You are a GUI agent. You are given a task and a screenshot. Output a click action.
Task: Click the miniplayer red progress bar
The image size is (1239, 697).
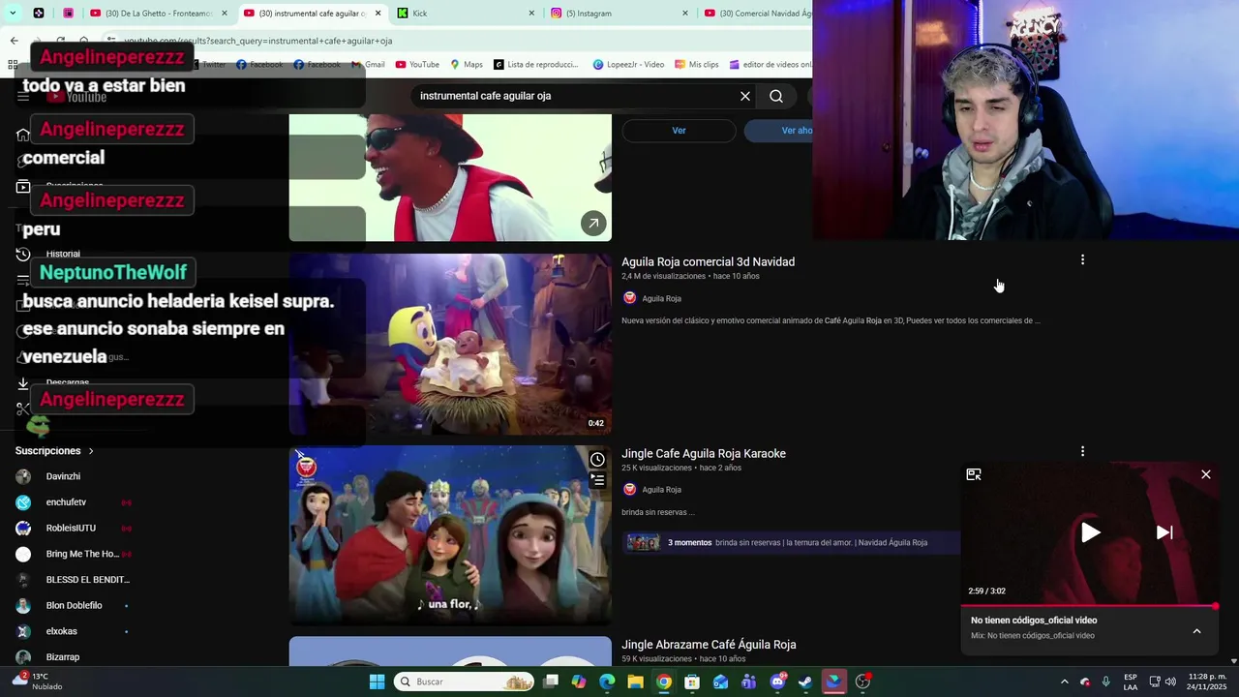(x=1089, y=606)
